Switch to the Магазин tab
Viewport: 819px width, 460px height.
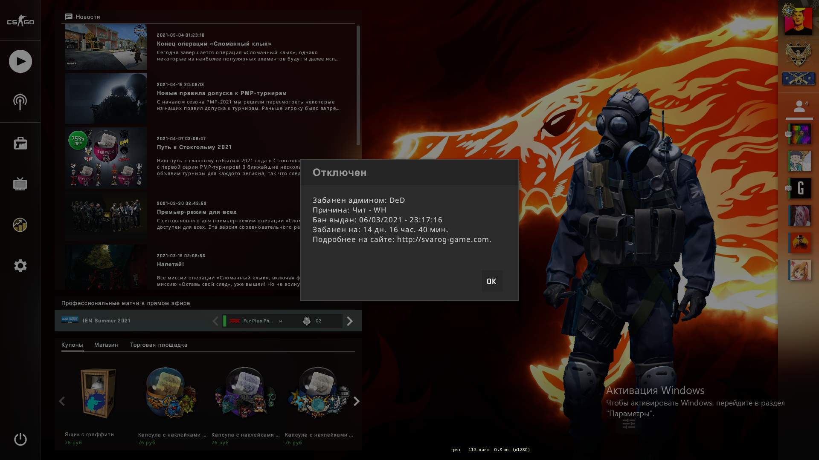[106, 345]
